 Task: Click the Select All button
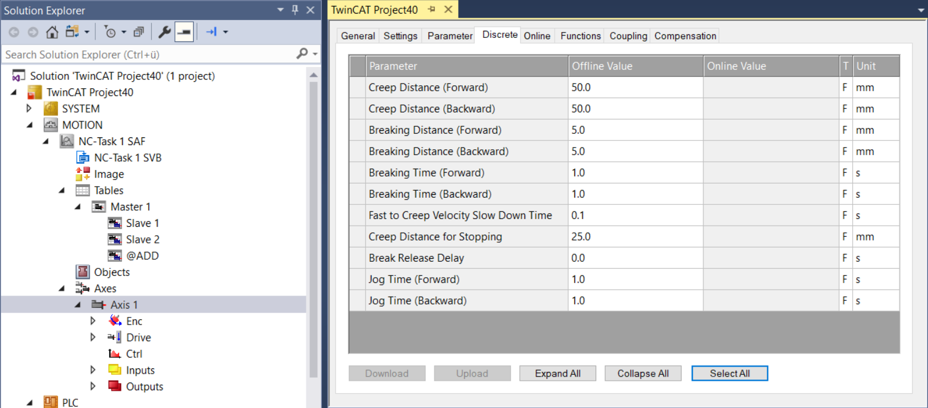click(x=729, y=374)
